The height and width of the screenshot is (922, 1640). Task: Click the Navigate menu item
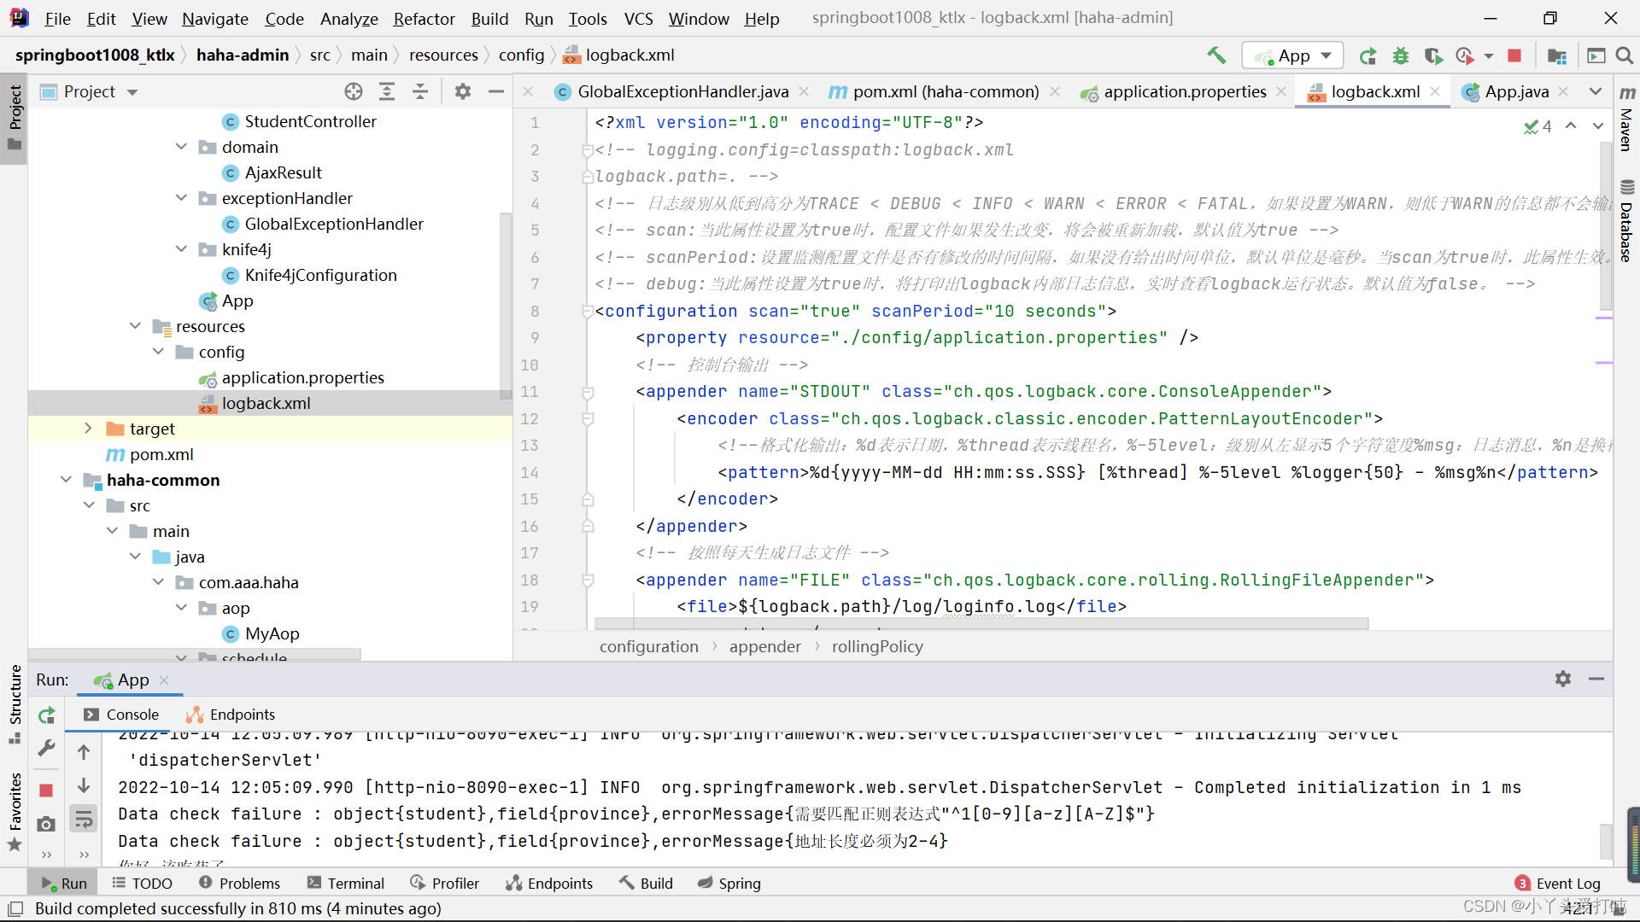click(214, 17)
